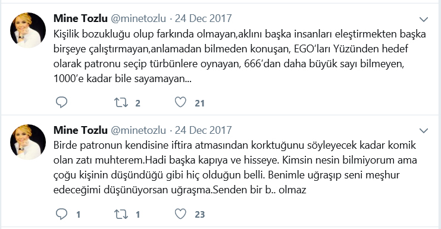The image size is (441, 229).
Task: Retweet the first Mine Tozlu tweet
Action: 121,102
